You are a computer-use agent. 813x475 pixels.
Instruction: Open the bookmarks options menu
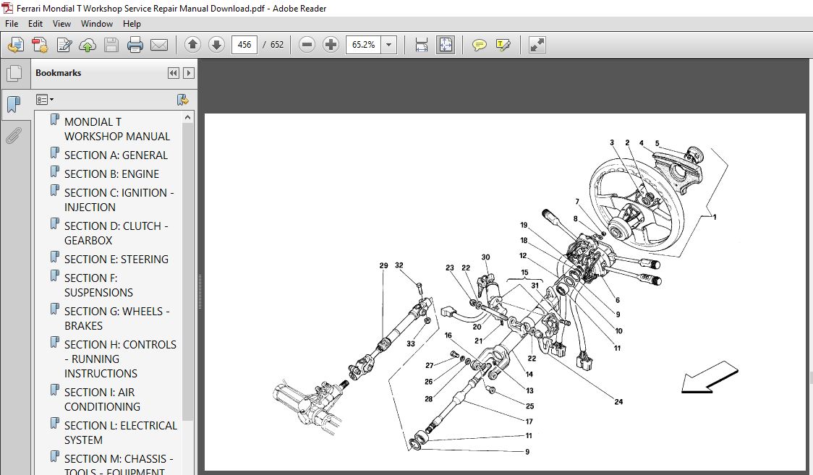click(x=45, y=100)
